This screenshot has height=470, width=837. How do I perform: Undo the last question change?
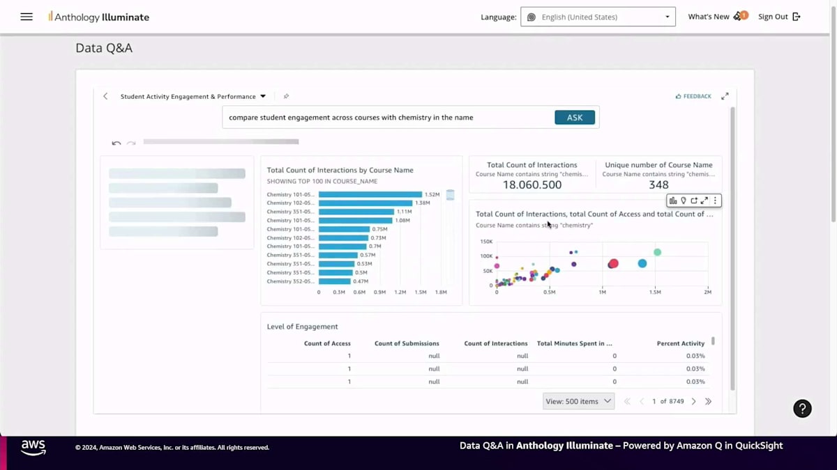click(x=116, y=143)
